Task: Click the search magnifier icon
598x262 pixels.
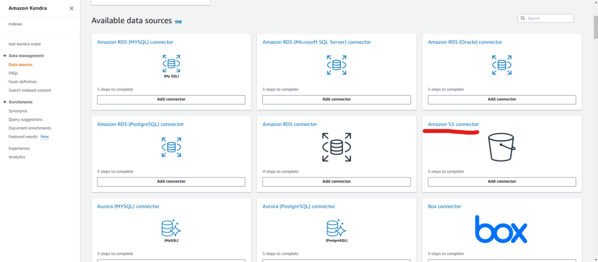Action: (523, 18)
